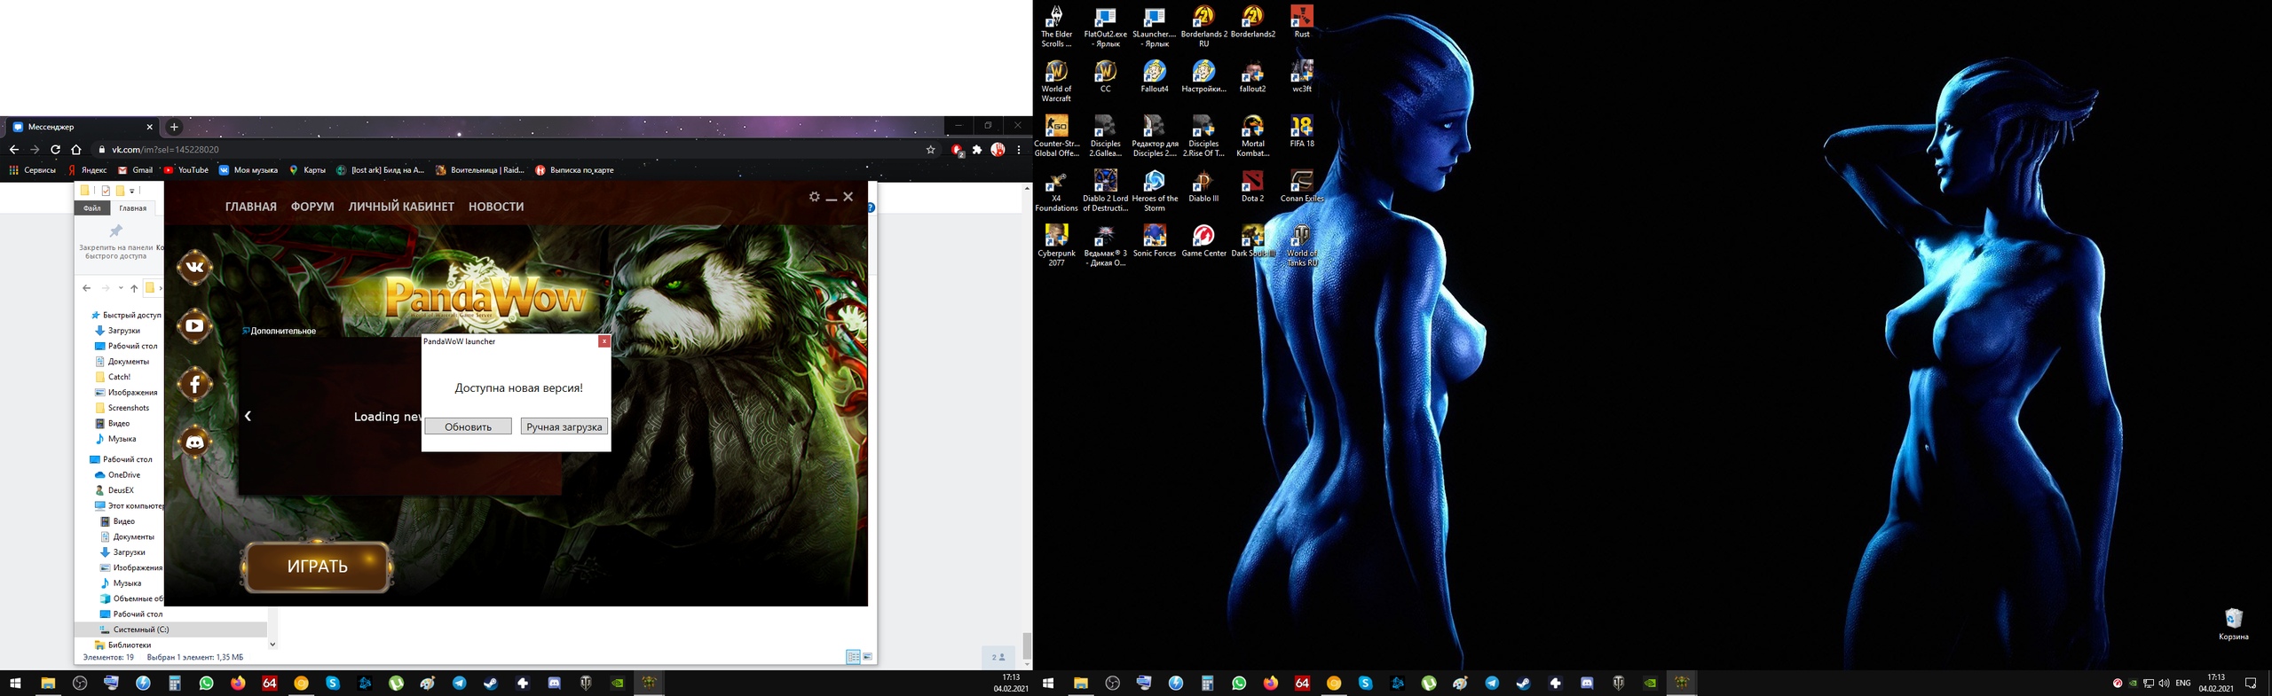Open the Gmail bookmark

[136, 170]
